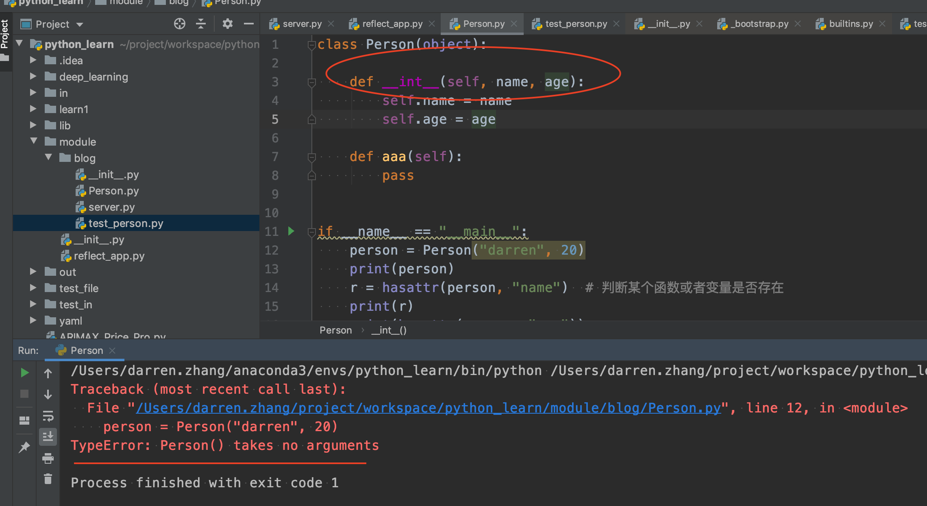Rerun the Person script
This screenshot has height=506, width=927.
pos(24,372)
